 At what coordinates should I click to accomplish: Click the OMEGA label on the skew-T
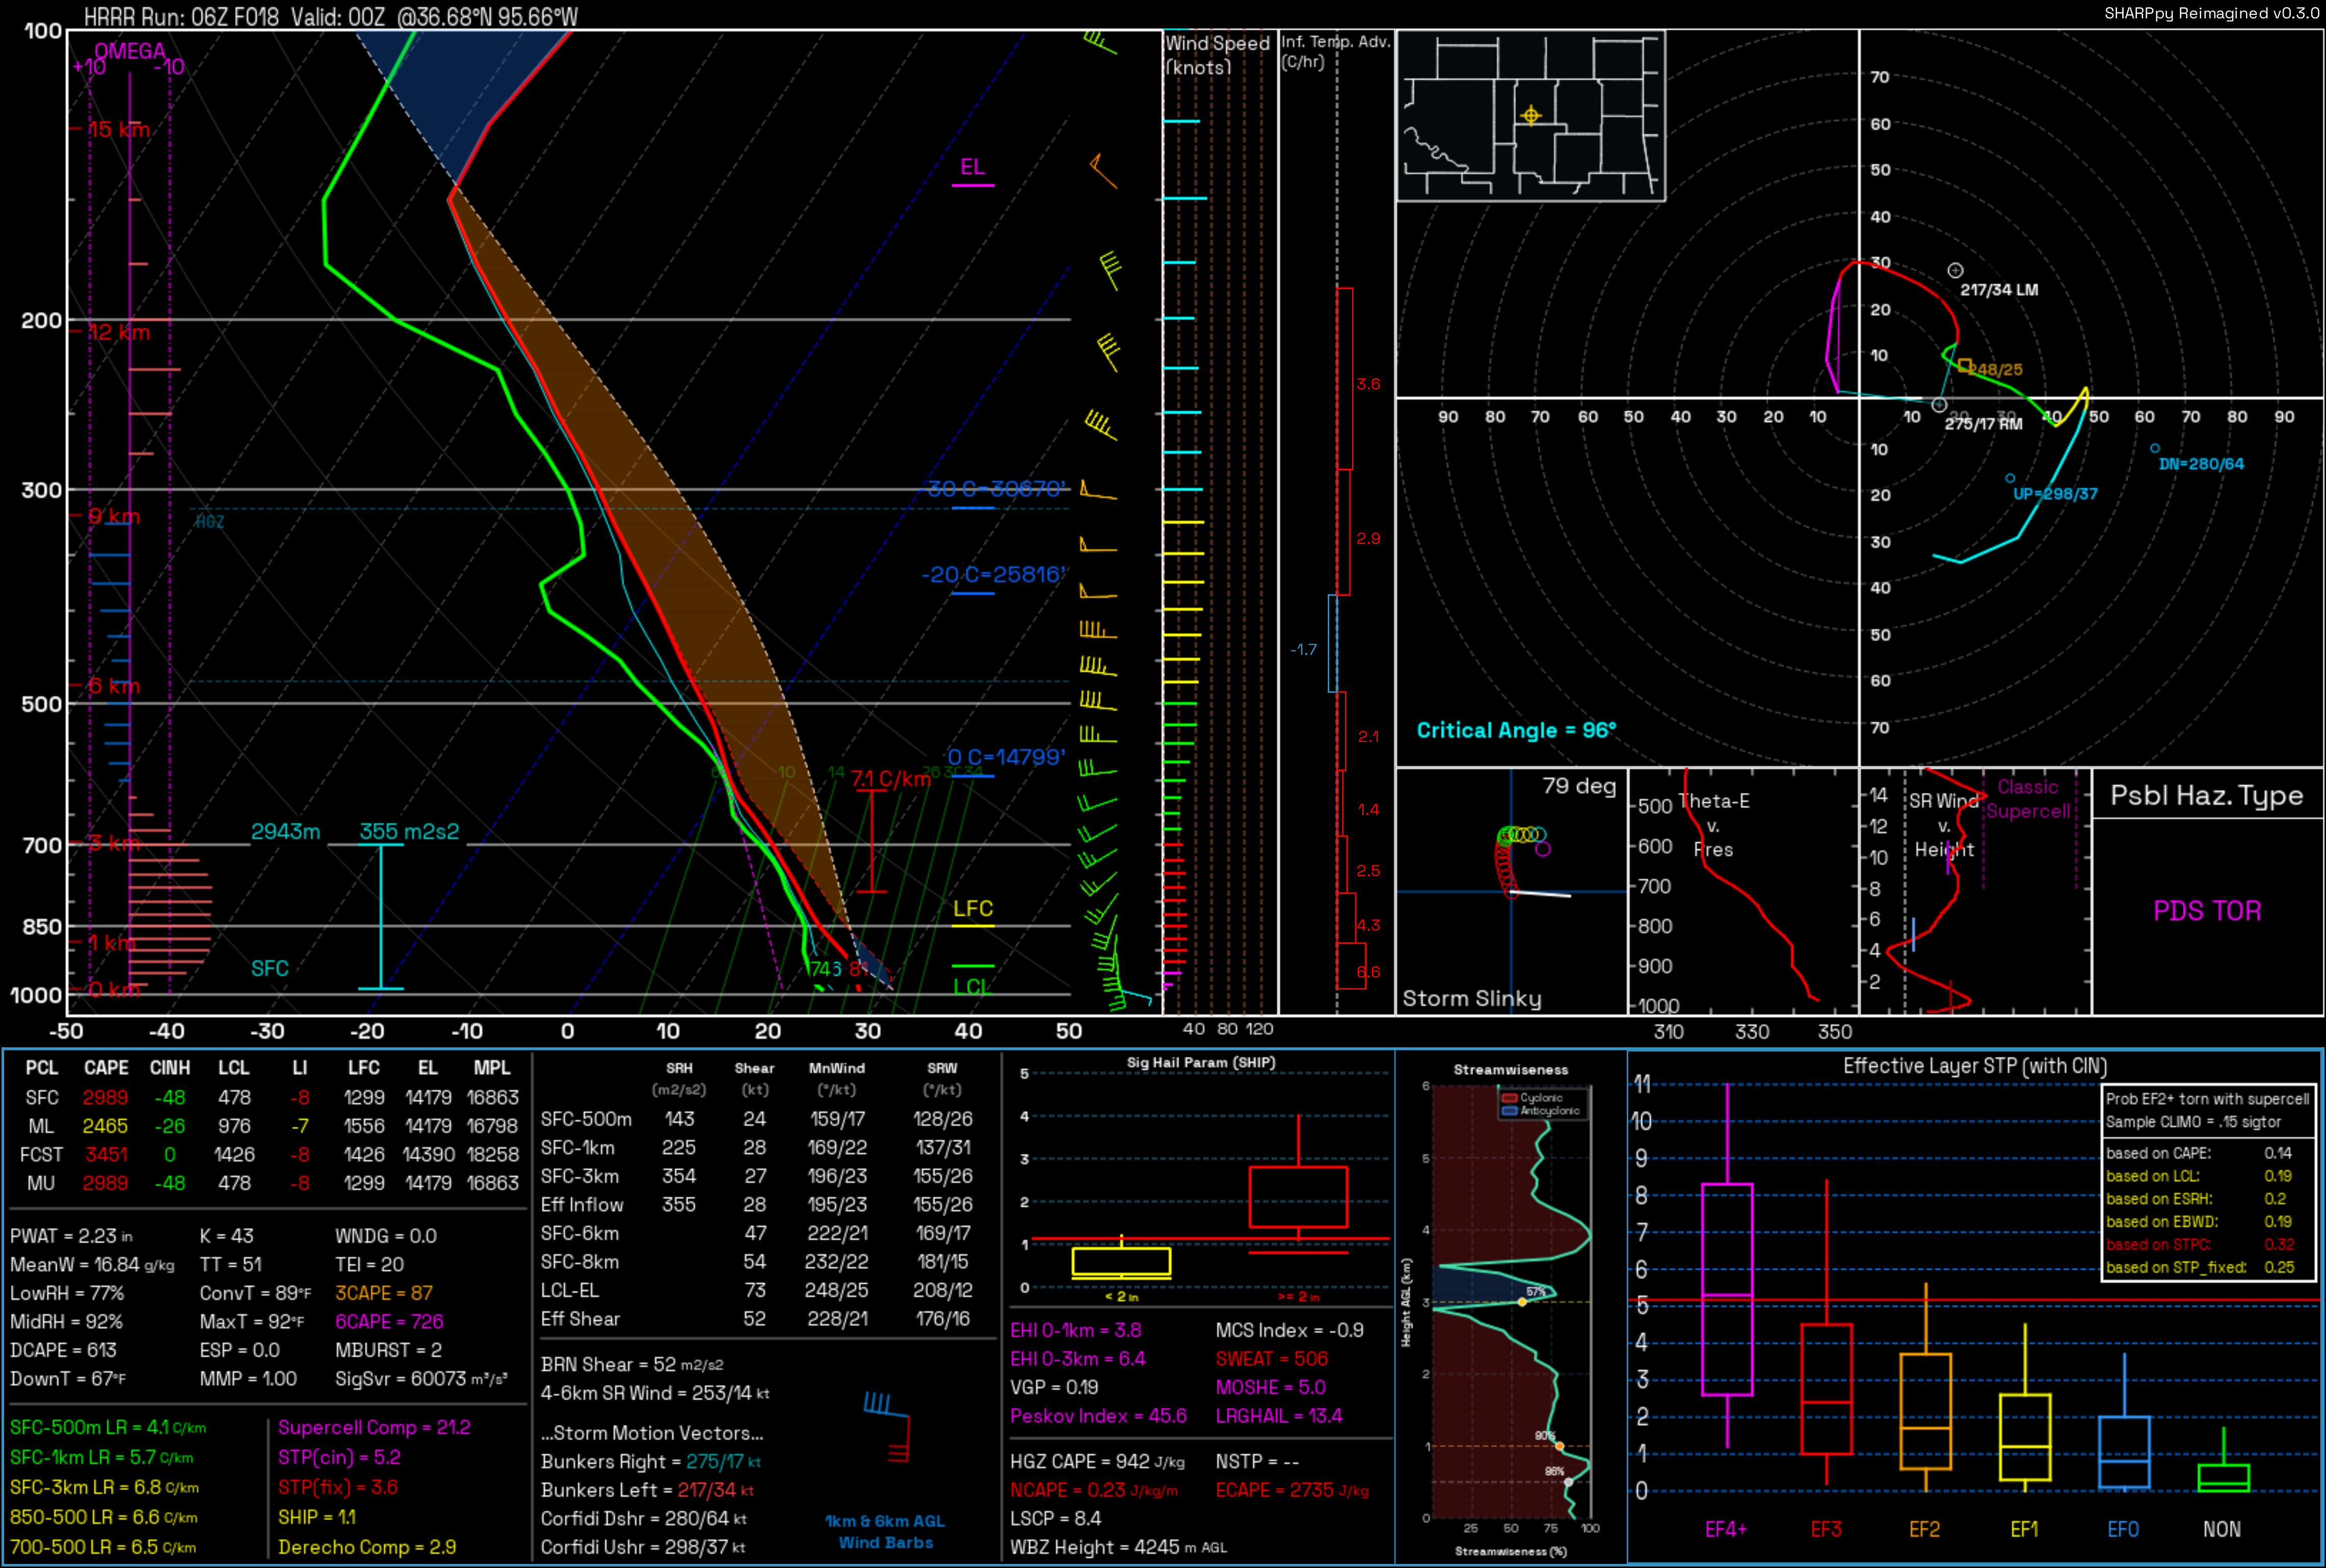[x=130, y=51]
